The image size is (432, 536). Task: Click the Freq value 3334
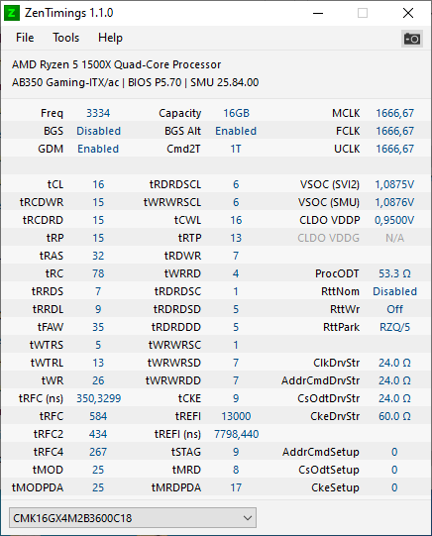click(98, 113)
